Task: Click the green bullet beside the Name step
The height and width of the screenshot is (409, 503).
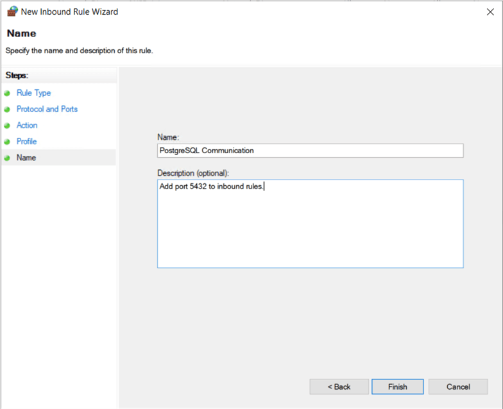Action: tap(7, 158)
